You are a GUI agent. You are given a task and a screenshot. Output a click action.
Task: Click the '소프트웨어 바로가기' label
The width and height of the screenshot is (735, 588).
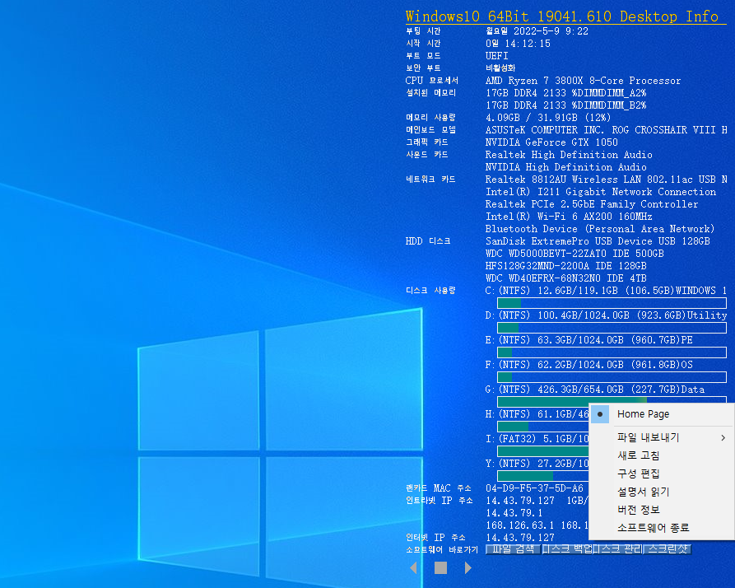pos(442,549)
